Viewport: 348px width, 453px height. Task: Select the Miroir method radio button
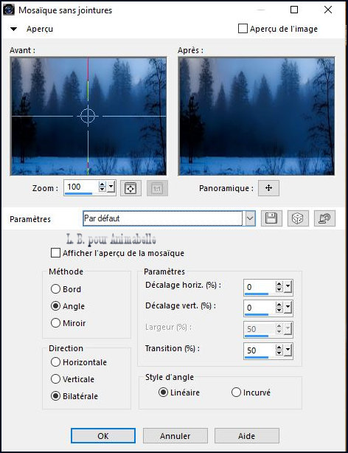(55, 322)
